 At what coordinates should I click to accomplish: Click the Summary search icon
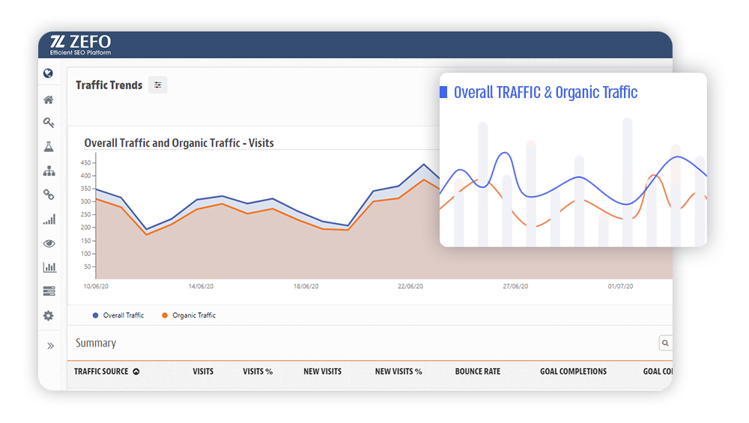tap(665, 343)
